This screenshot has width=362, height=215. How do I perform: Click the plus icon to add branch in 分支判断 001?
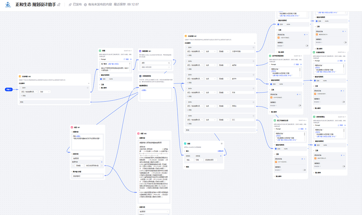pyautogui.click(x=254, y=43)
